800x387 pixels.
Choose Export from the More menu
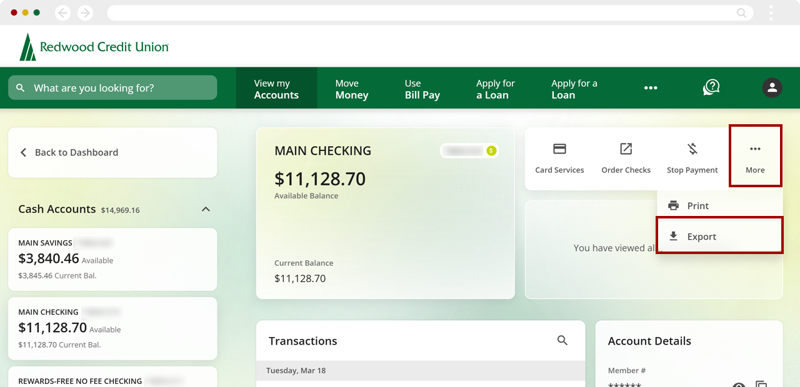coord(719,235)
